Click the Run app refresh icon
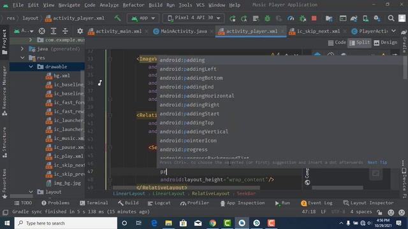 click(x=232, y=18)
